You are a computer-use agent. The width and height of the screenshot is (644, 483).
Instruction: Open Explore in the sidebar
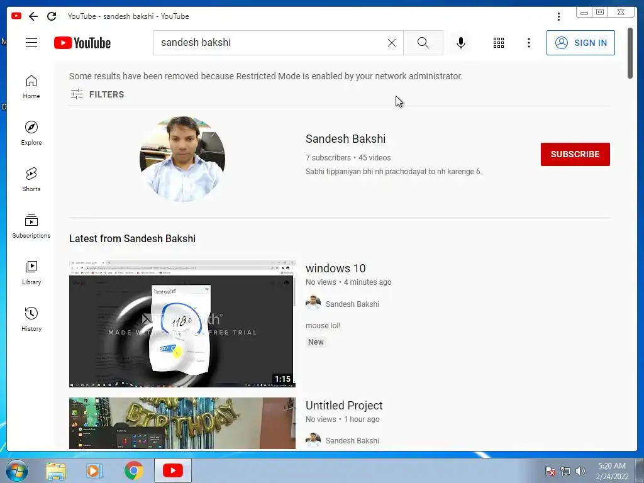pyautogui.click(x=31, y=133)
